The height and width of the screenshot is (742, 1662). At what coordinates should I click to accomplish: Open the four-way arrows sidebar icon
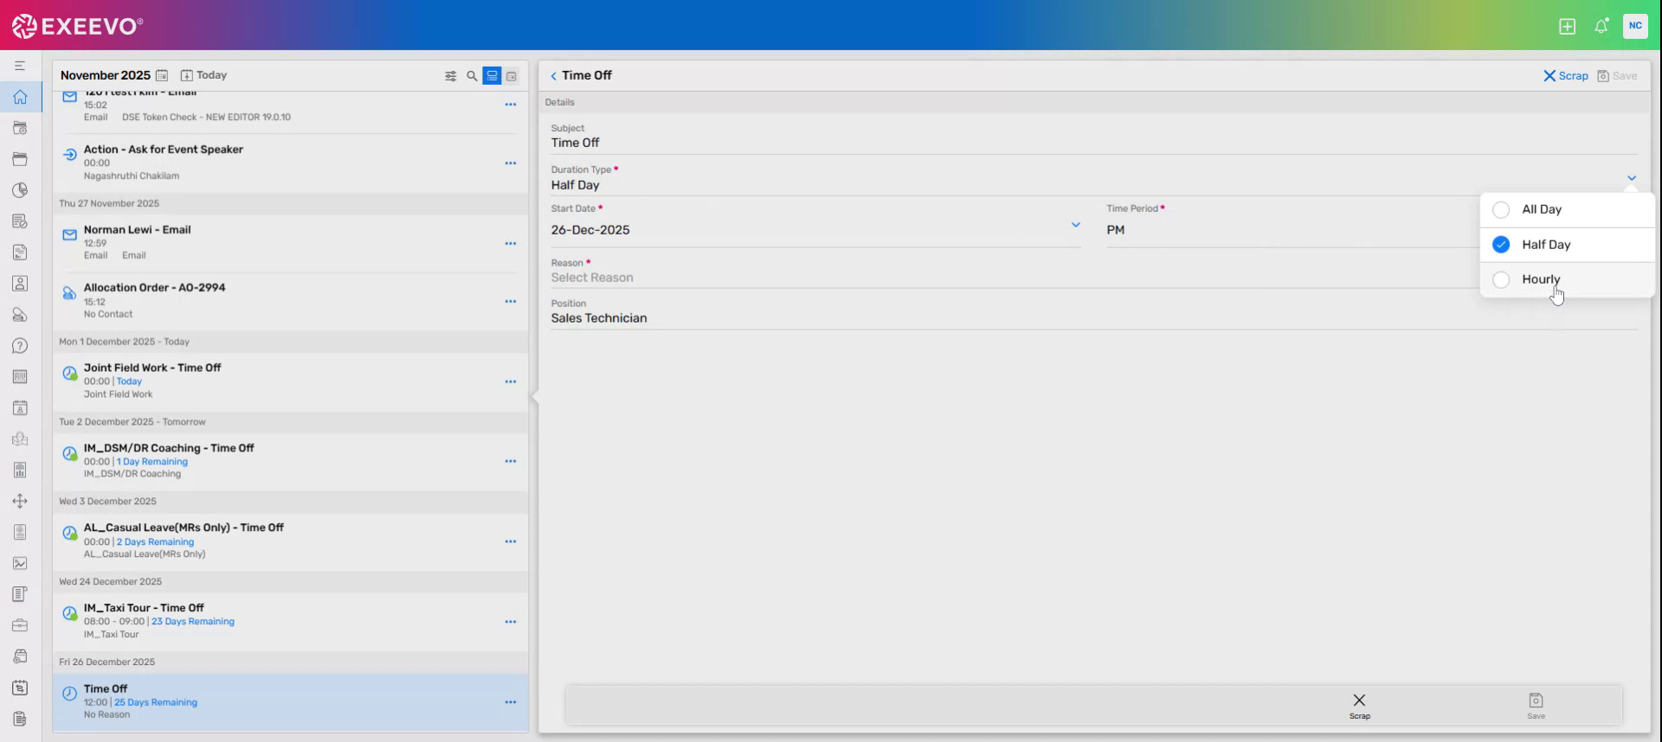point(20,502)
